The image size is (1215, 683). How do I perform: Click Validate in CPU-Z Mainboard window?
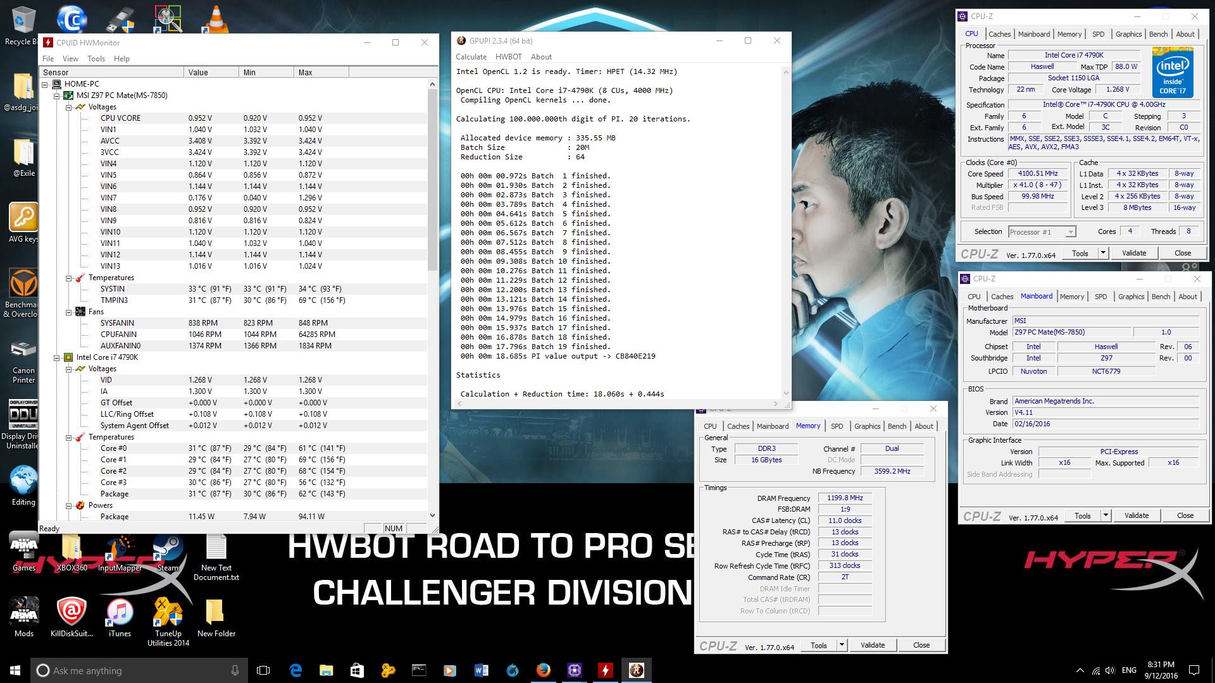tap(1137, 515)
